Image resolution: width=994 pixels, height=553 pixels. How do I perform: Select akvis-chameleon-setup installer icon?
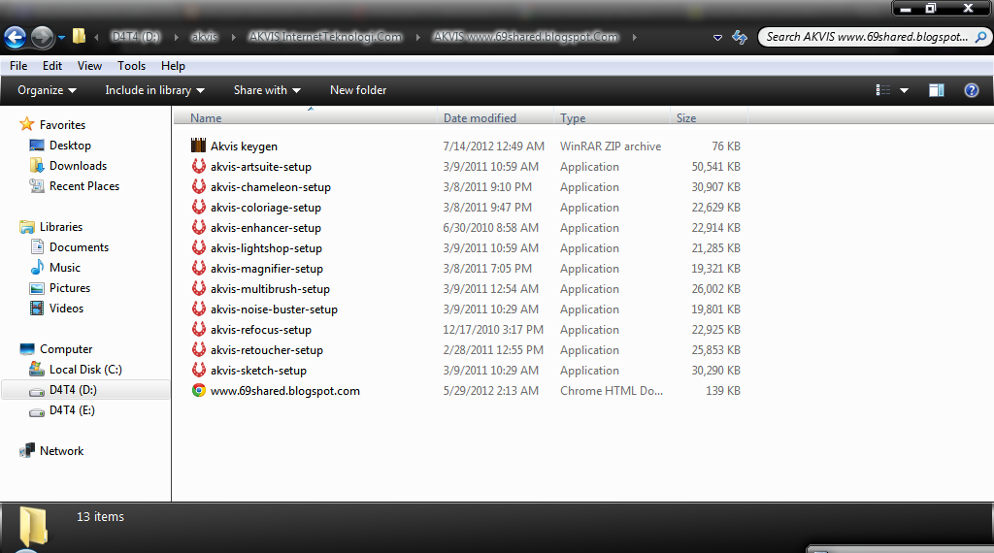pyautogui.click(x=198, y=186)
